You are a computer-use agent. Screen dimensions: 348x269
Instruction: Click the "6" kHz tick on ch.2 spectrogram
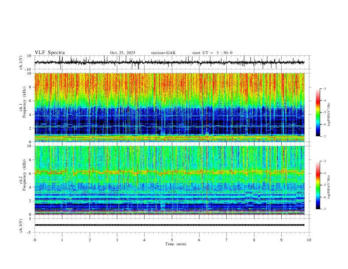(x=31, y=174)
